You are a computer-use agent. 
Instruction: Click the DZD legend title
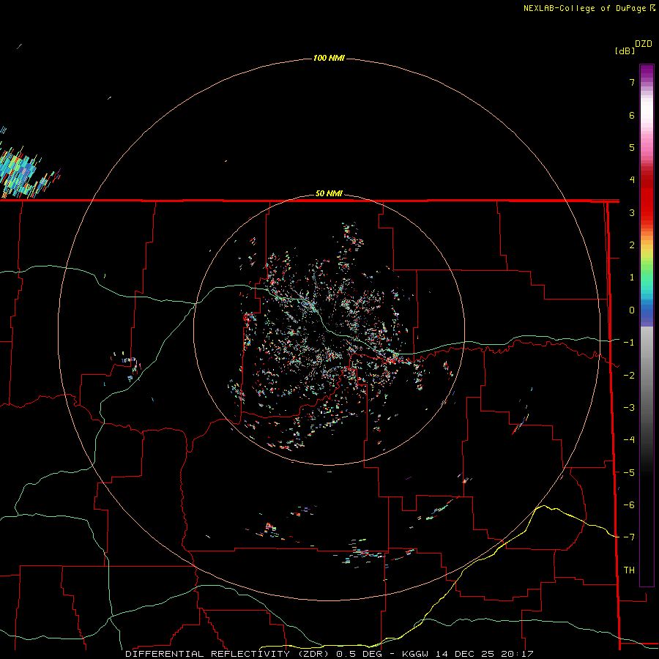pos(644,44)
